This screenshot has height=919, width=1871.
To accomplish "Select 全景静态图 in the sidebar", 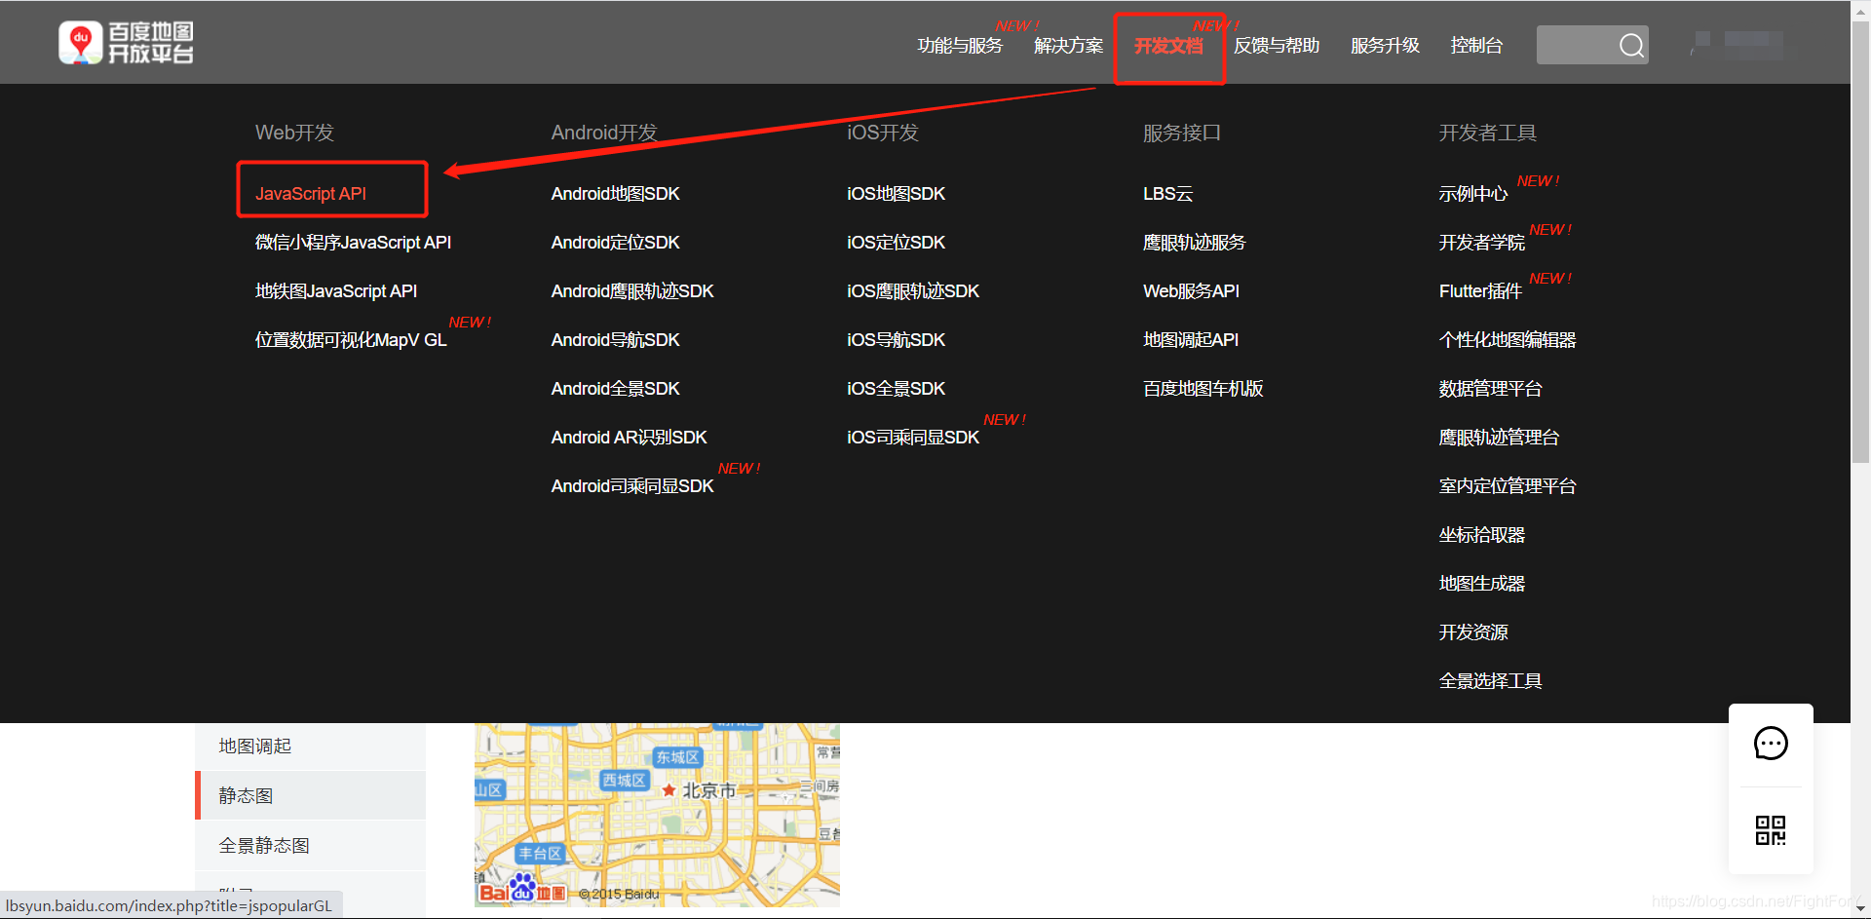I will pos(310,846).
